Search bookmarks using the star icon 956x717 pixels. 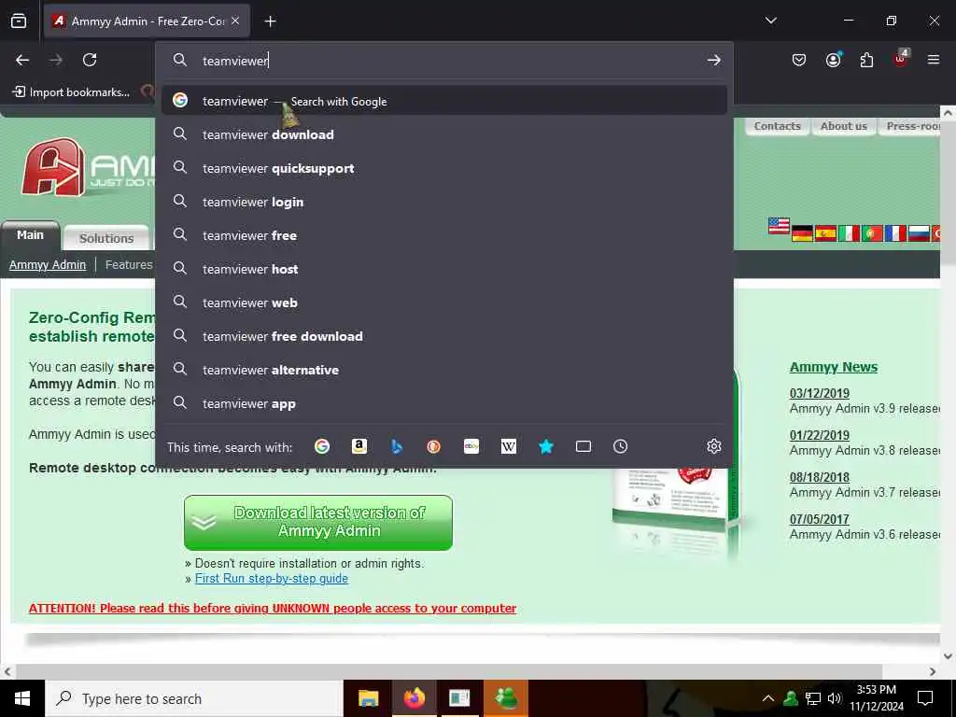[x=545, y=446]
